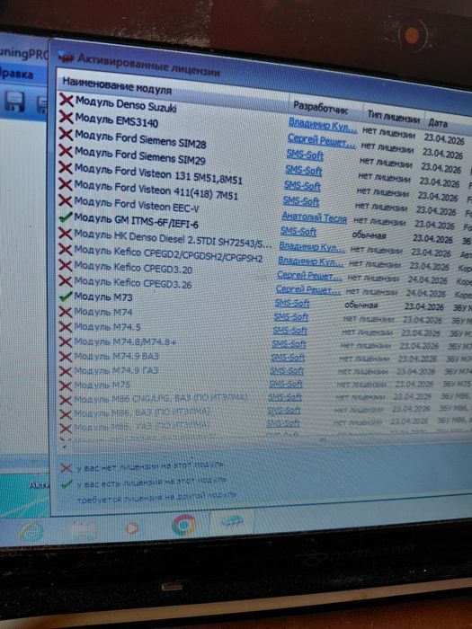Select Модуль M74.9 ВАЗ row text
The width and height of the screenshot is (472, 629).
[116, 356]
